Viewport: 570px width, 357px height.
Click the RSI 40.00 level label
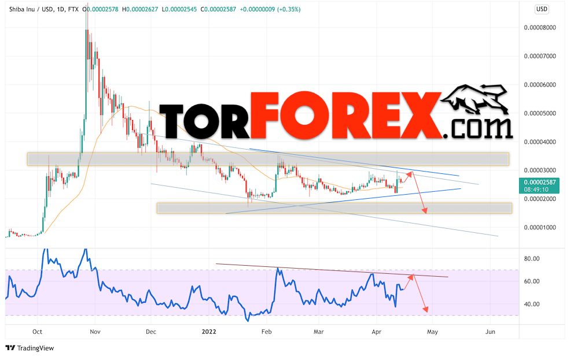click(531, 304)
